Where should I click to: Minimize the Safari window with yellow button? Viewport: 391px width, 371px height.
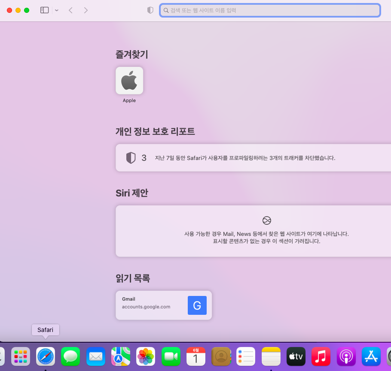18,10
